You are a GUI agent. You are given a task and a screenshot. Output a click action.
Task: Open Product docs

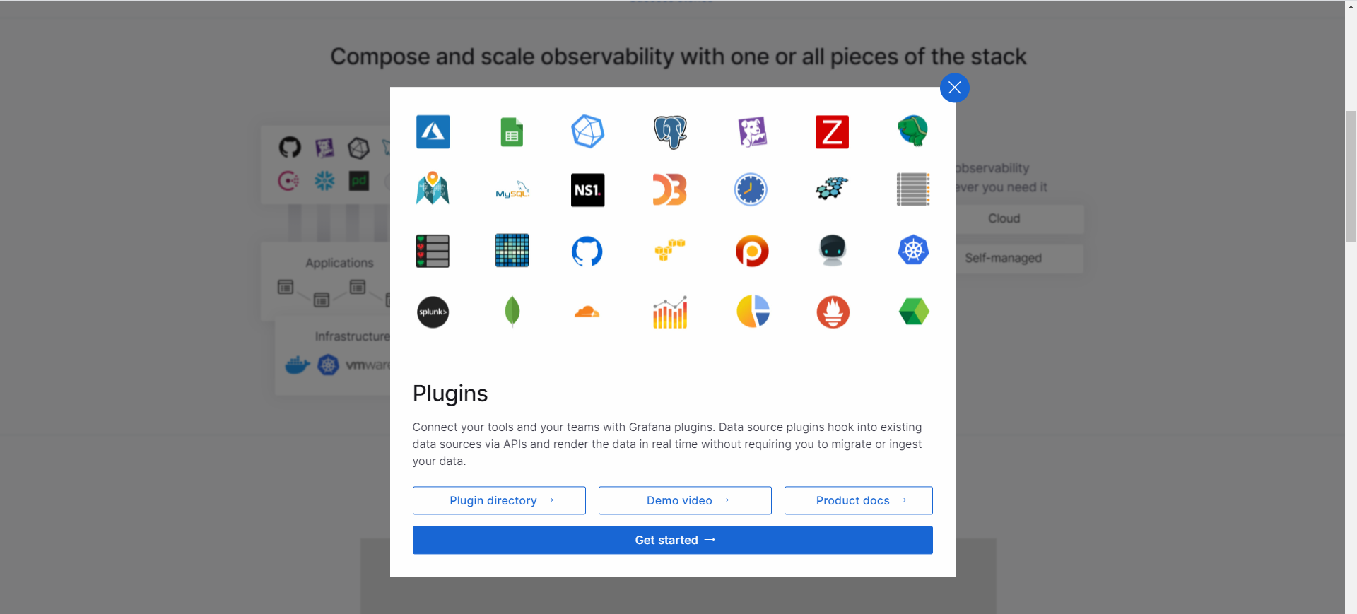click(x=859, y=500)
